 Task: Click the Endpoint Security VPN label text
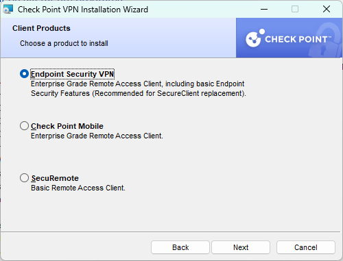(73, 74)
